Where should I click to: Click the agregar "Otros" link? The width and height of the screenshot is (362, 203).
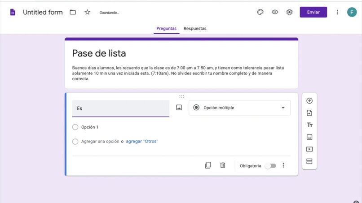(x=142, y=141)
